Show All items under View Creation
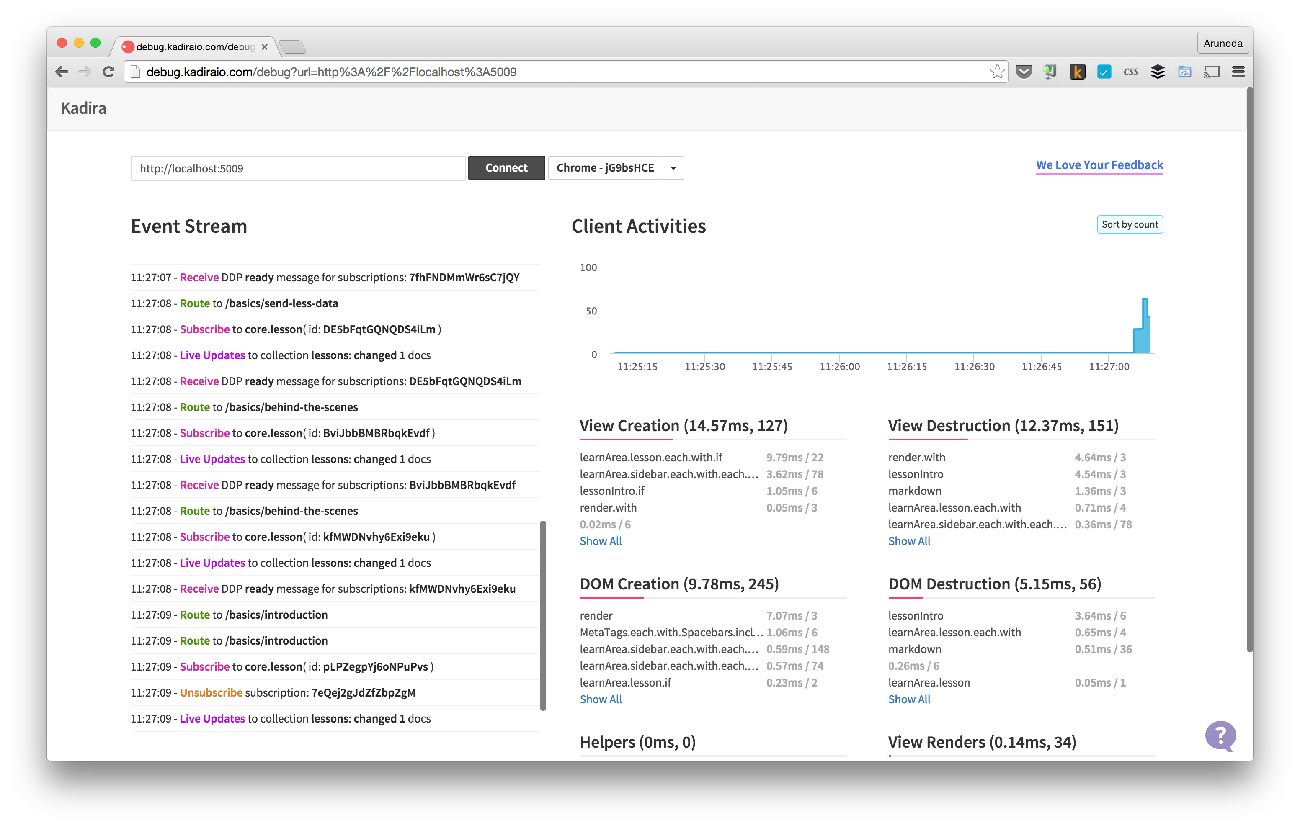 point(600,541)
